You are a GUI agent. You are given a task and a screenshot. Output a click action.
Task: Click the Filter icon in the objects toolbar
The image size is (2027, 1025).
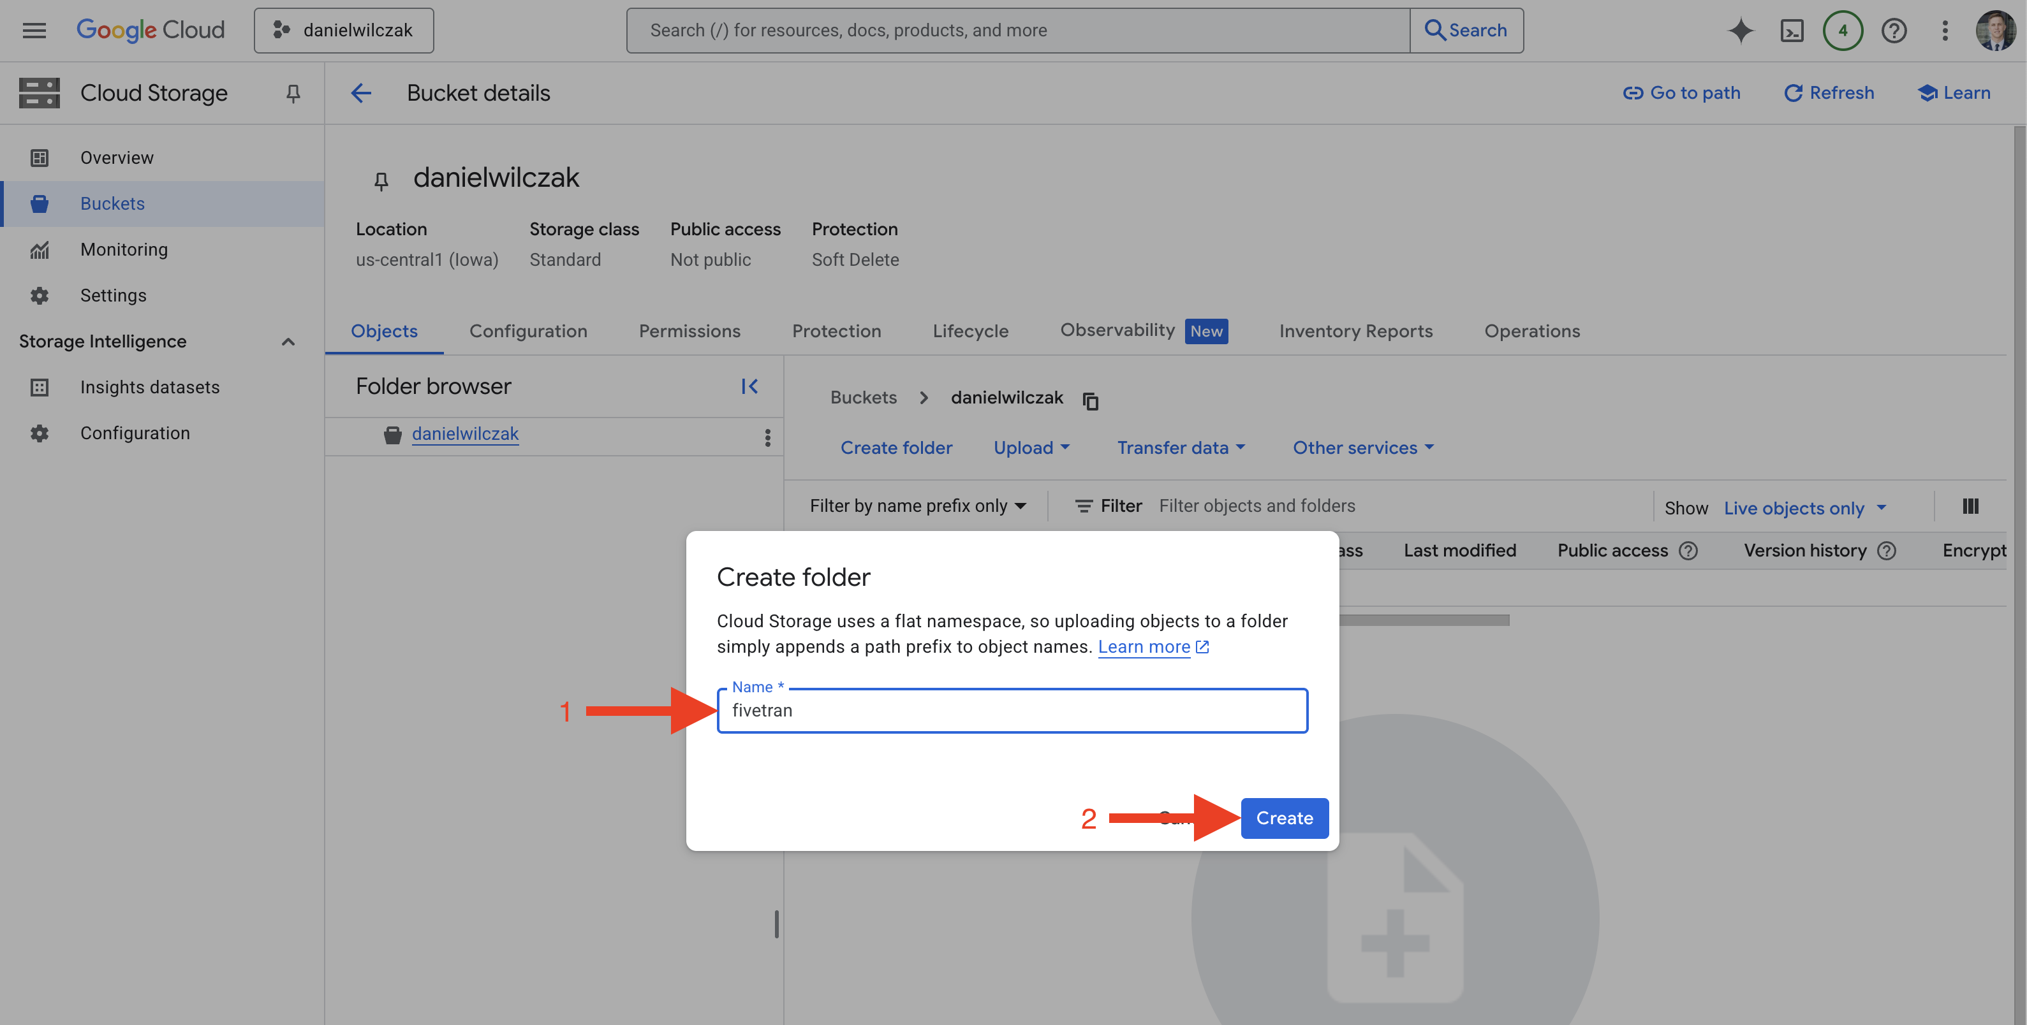point(1084,507)
